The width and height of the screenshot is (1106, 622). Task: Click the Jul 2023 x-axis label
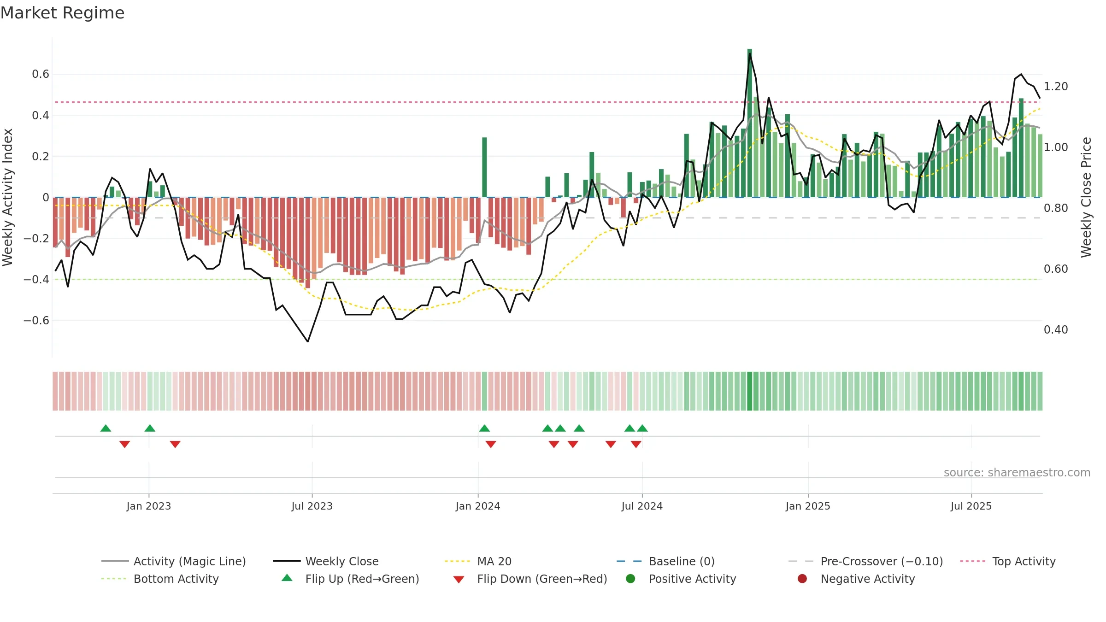(312, 506)
